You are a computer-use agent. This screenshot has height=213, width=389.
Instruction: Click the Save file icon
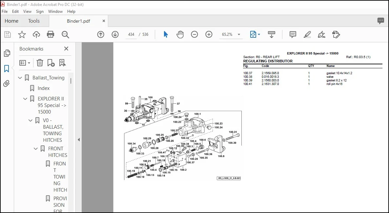coord(8,34)
